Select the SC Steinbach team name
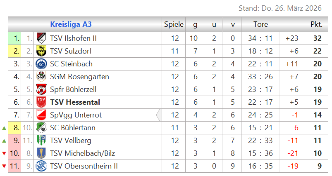 (x=71, y=64)
